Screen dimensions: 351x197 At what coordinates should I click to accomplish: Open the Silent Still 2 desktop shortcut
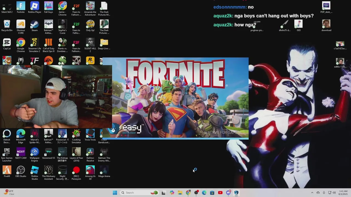7,7
